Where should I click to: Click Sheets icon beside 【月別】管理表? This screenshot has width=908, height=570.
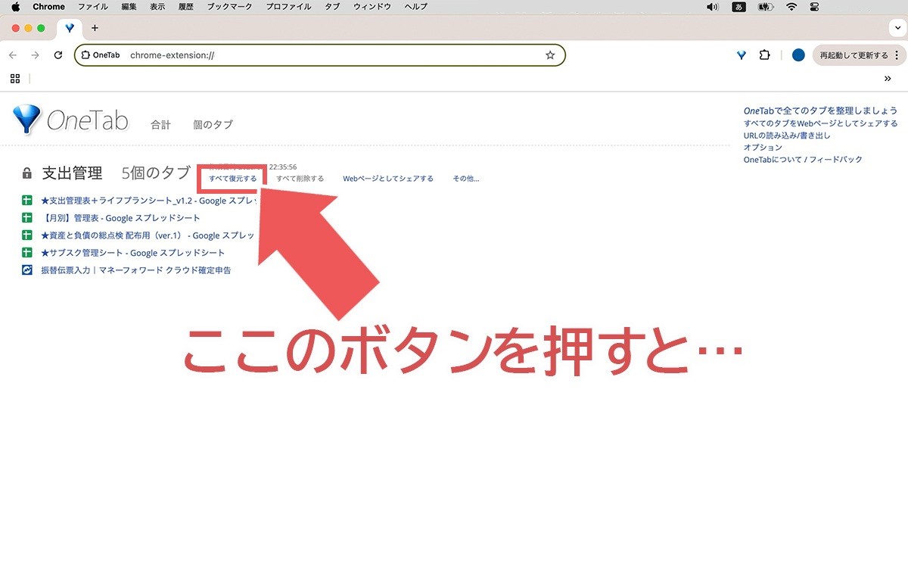pos(27,218)
